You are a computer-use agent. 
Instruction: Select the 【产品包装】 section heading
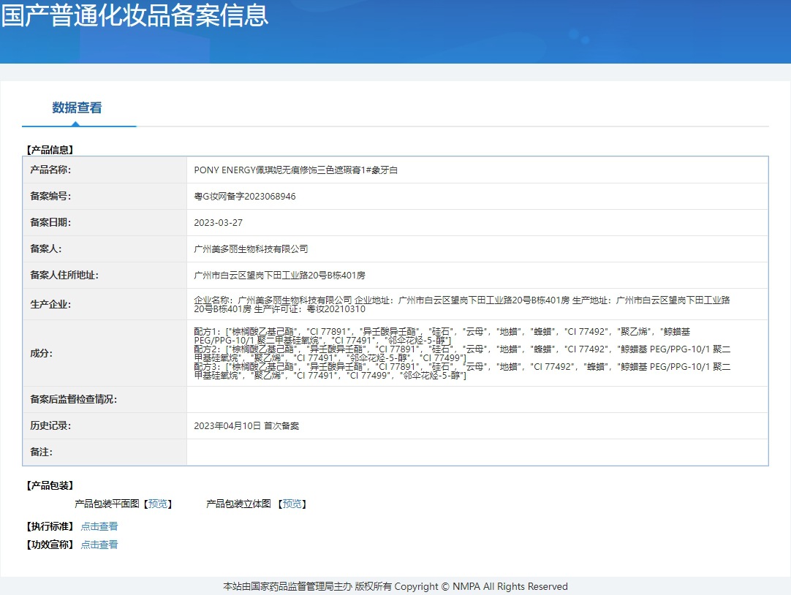(x=50, y=485)
